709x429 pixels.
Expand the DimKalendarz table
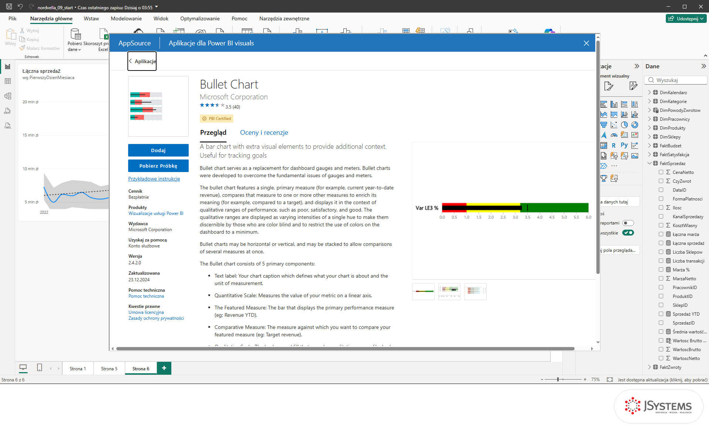point(650,93)
